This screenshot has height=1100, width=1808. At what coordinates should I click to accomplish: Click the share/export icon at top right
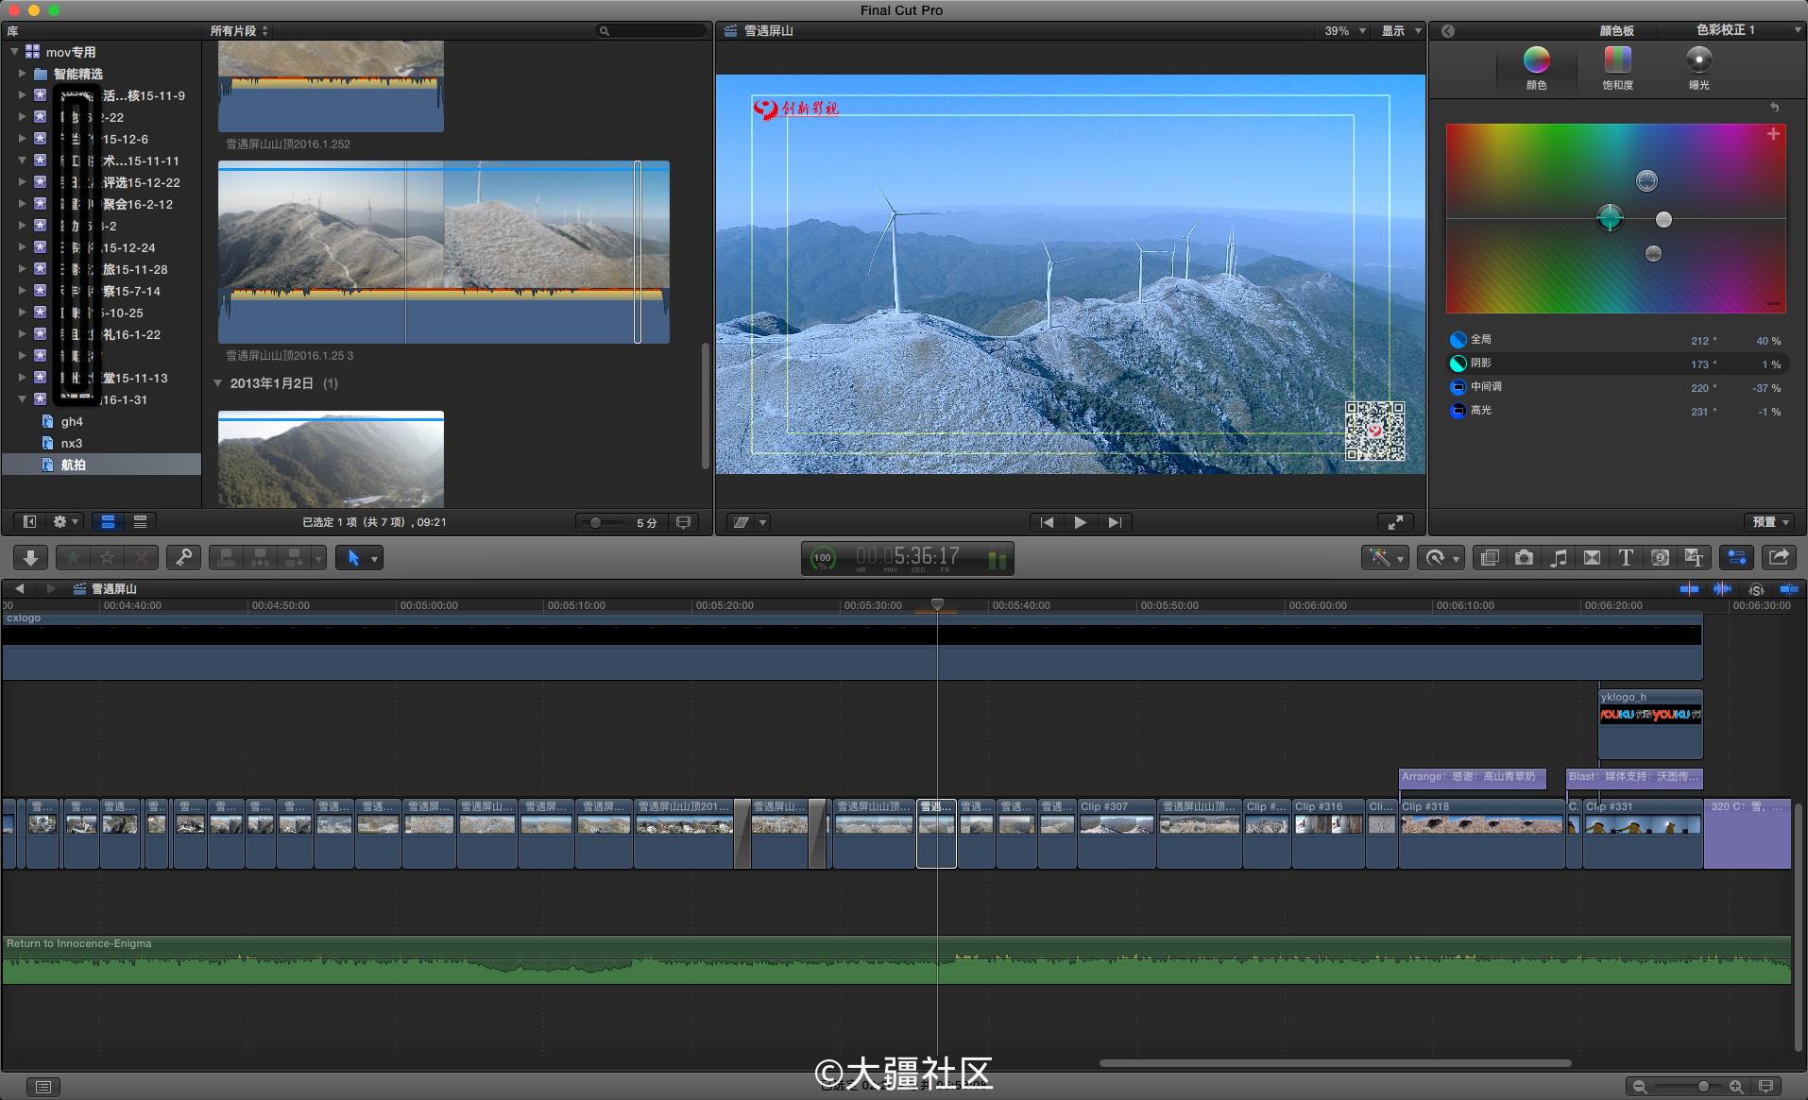[x=1779, y=557]
